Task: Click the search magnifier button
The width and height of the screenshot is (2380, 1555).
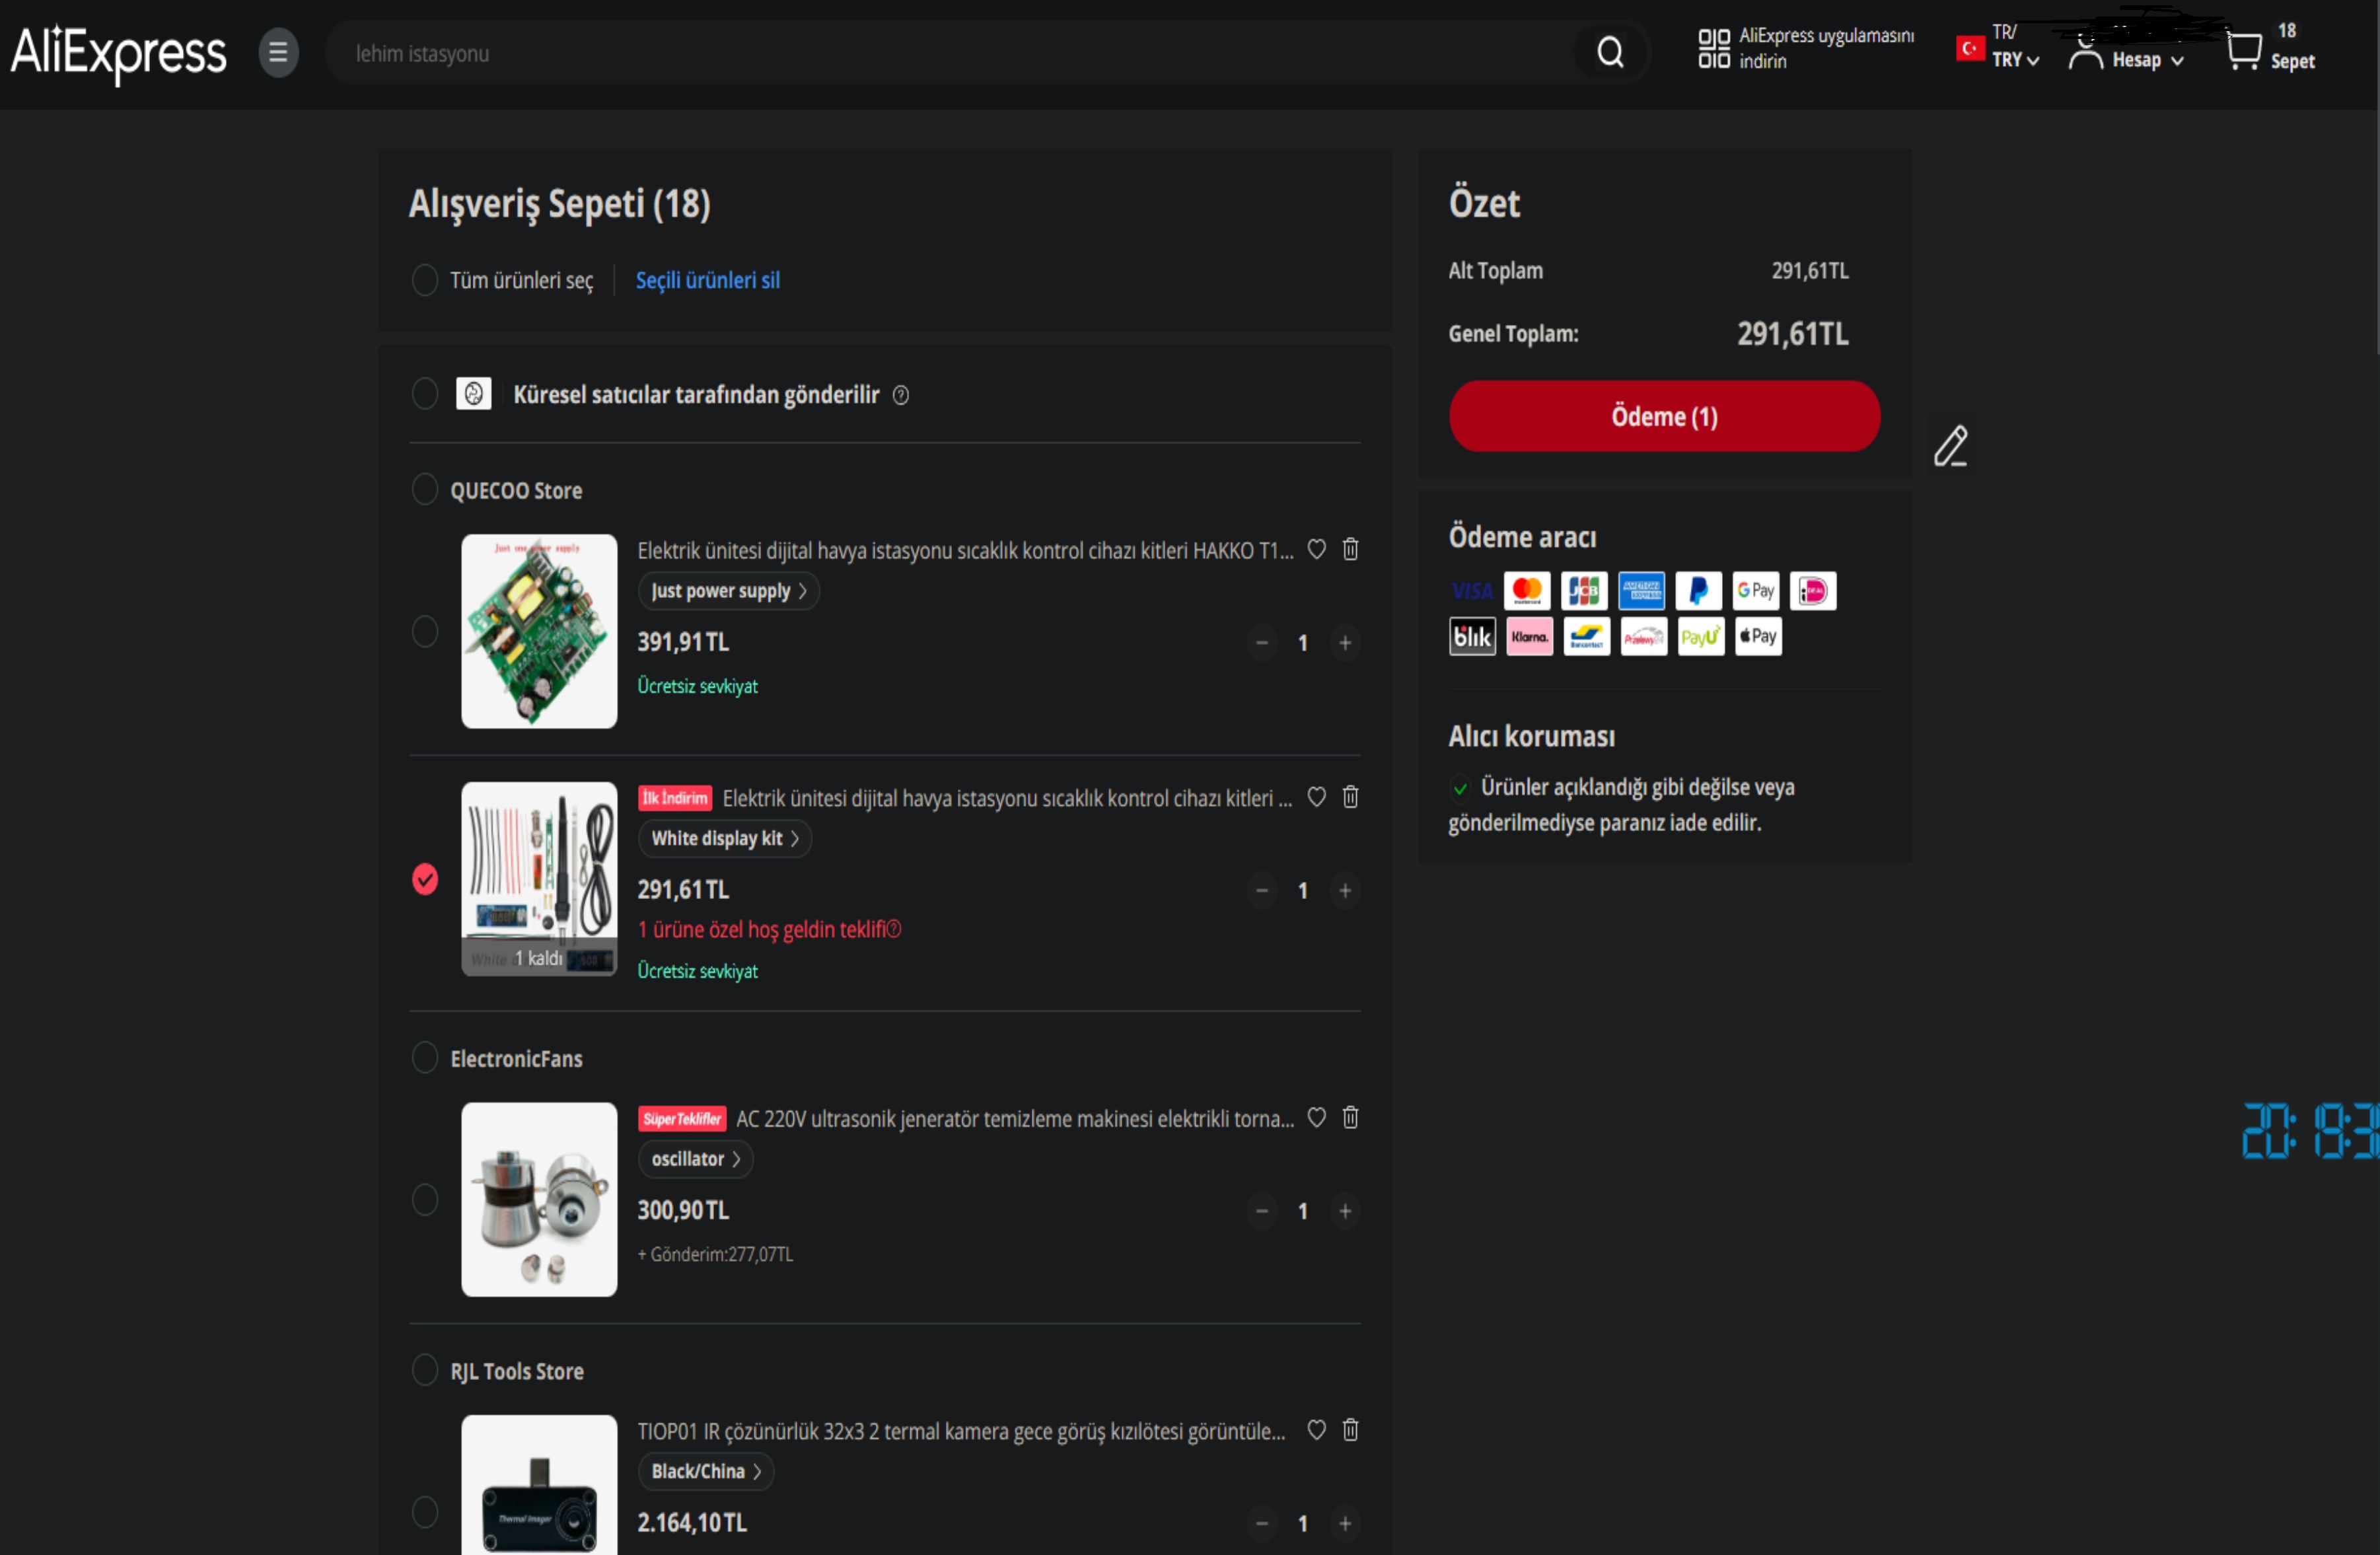Action: pos(1610,52)
